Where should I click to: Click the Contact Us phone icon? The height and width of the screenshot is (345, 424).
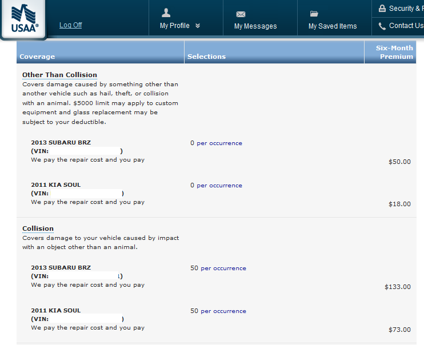[382, 26]
